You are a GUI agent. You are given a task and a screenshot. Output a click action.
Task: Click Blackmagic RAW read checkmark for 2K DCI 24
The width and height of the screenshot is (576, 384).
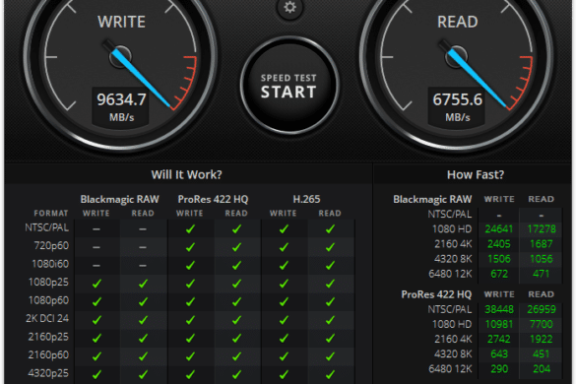point(144,320)
